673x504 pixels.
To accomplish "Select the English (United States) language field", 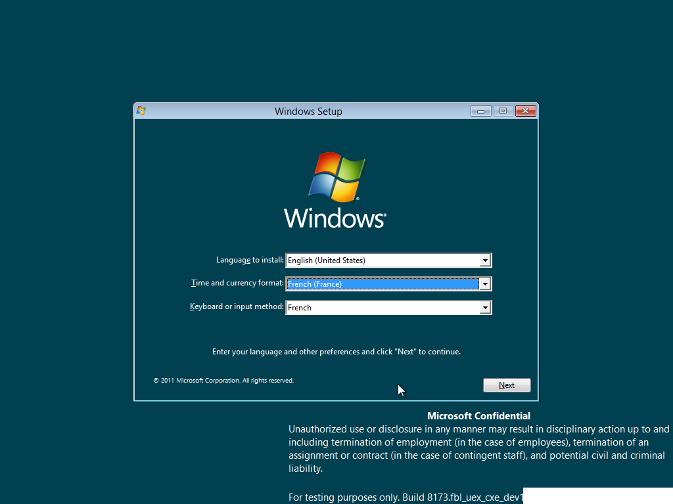I will 388,260.
